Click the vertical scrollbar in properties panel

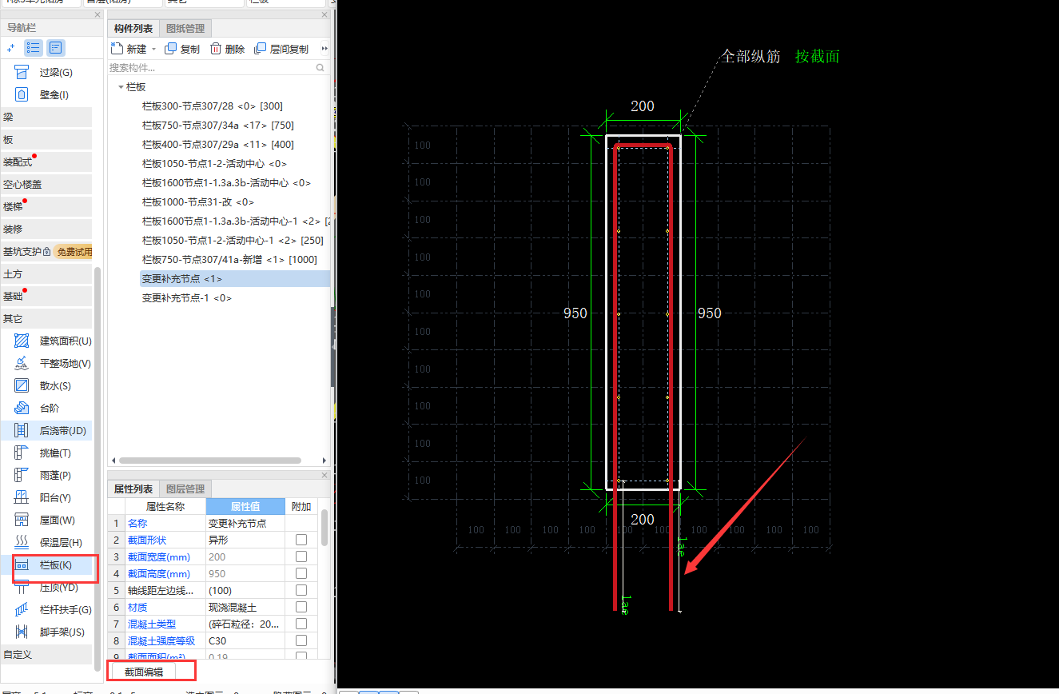click(x=324, y=528)
